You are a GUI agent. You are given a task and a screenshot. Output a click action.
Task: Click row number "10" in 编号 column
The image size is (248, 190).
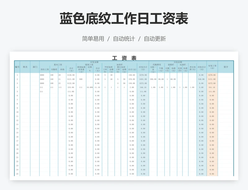17,112
